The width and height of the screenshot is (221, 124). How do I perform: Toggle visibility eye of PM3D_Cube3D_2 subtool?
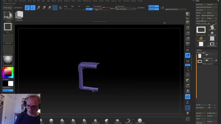click(x=217, y=60)
